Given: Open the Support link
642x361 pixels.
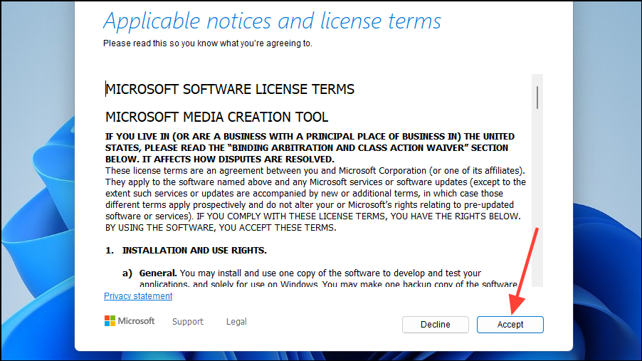Looking at the screenshot, I should tap(187, 322).
